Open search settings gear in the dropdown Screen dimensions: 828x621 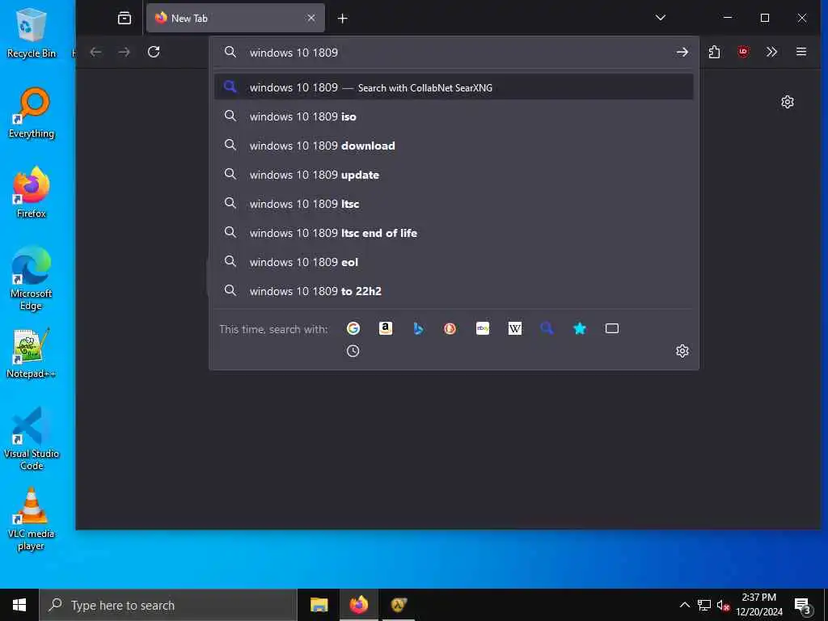click(x=682, y=351)
